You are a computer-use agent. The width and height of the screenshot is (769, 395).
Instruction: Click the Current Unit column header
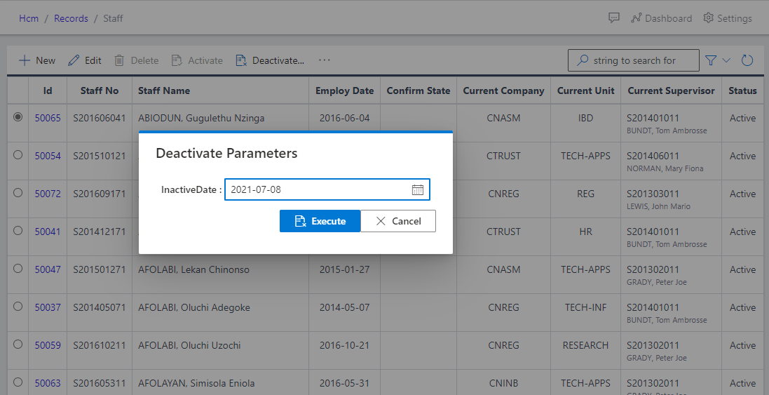(585, 91)
